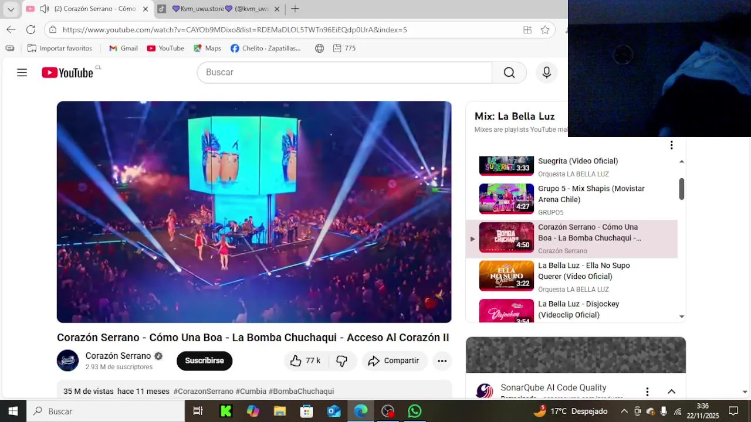This screenshot has width=751, height=422.
Task: Share the video via Compartir
Action: [394, 360]
